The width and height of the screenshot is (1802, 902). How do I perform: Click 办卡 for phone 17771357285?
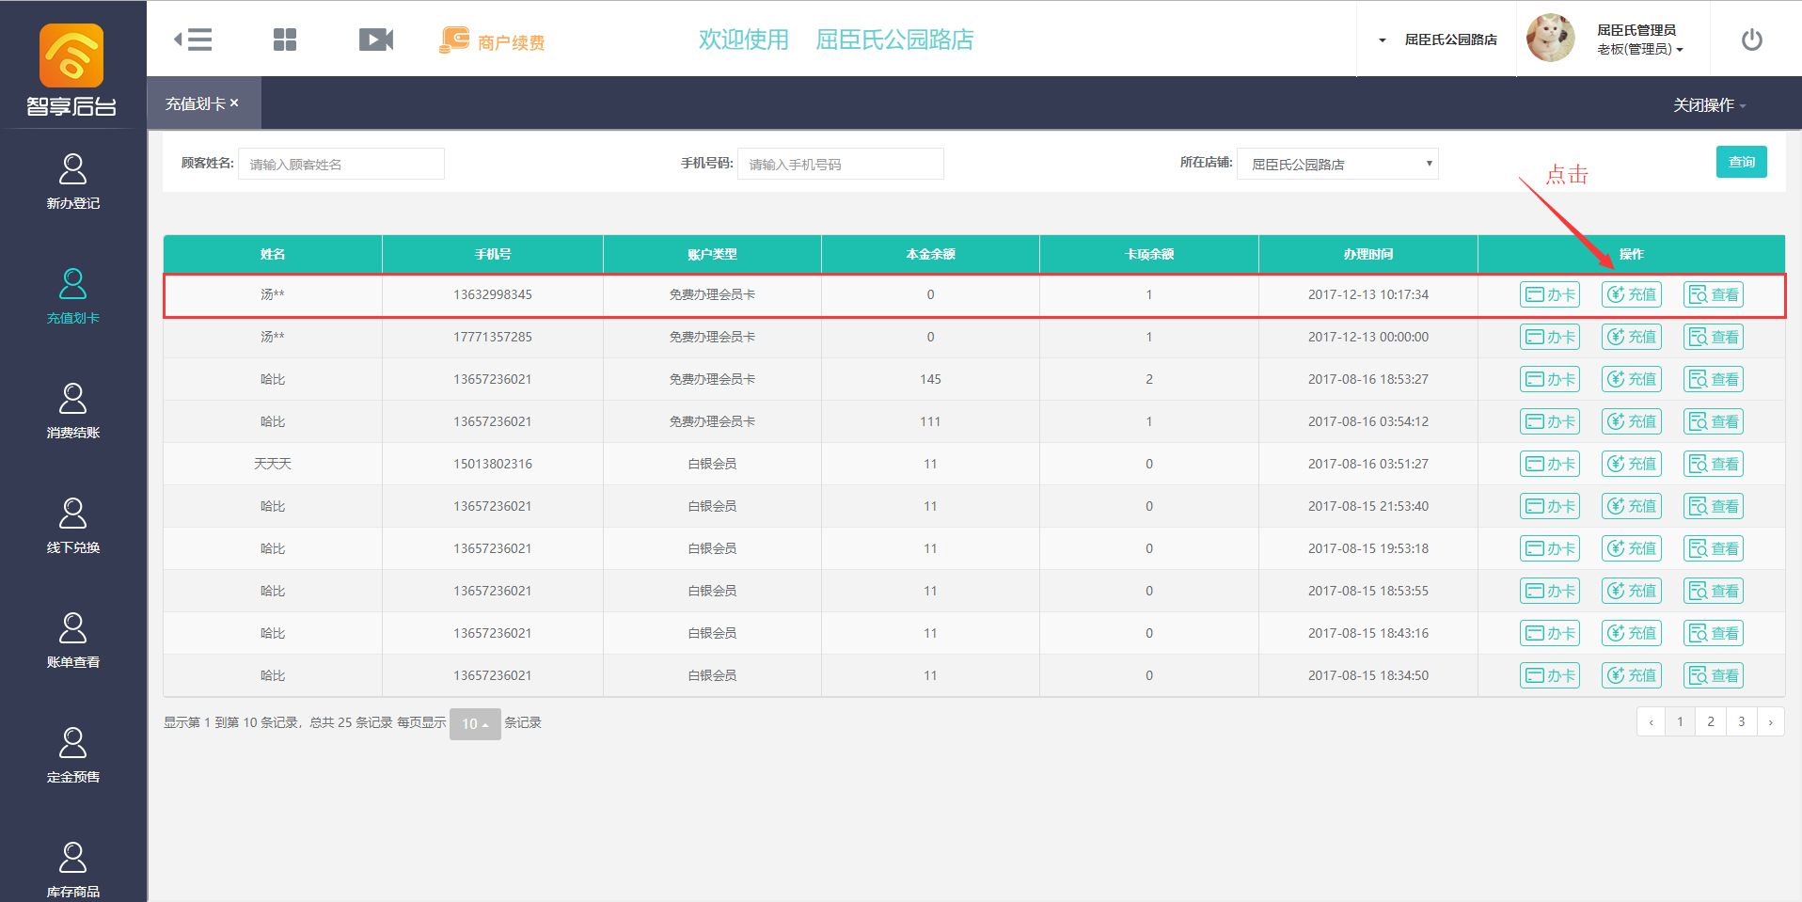(x=1549, y=337)
